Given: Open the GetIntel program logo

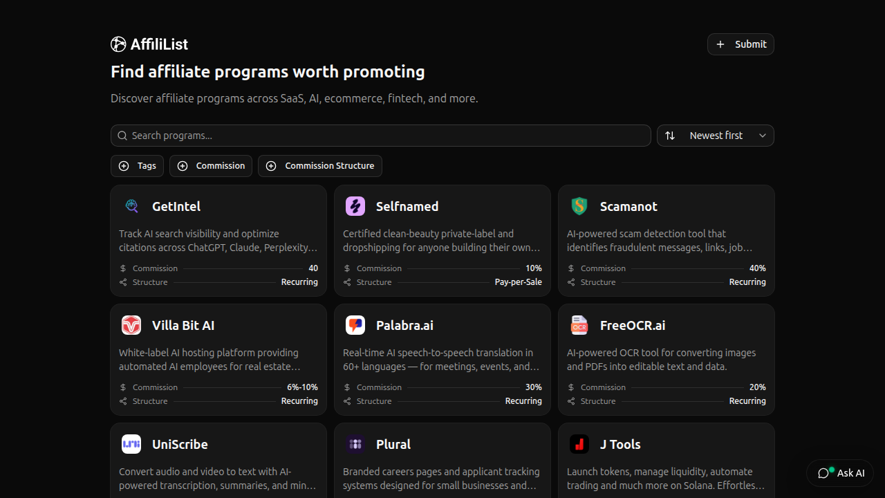Looking at the screenshot, I should 131,206.
